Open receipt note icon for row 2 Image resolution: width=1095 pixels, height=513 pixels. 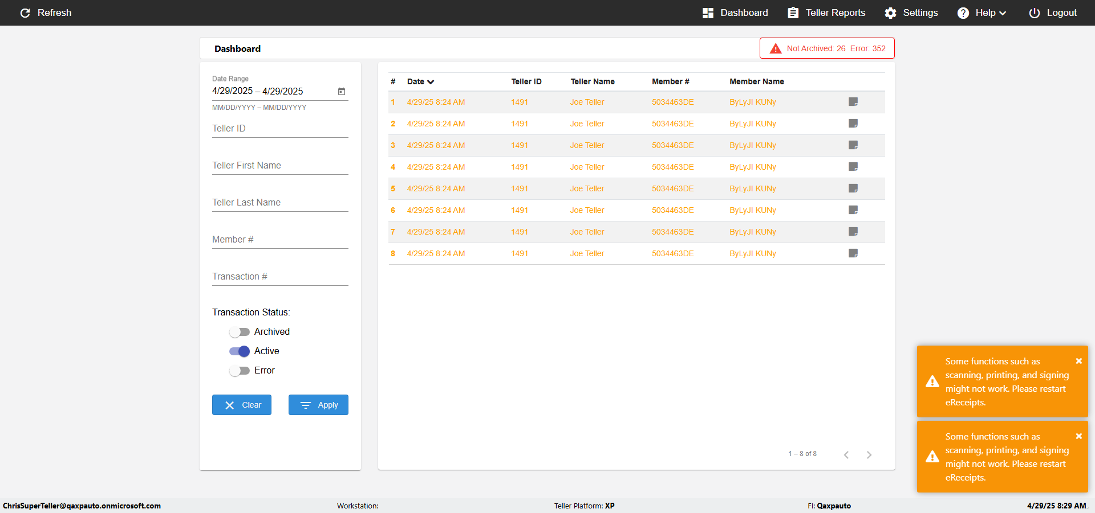coord(853,124)
